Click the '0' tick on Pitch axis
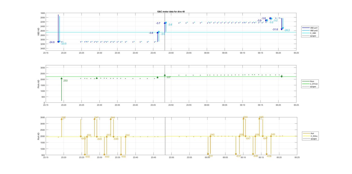Screen dimensions: 352x174 pyautogui.click(x=44, y=103)
